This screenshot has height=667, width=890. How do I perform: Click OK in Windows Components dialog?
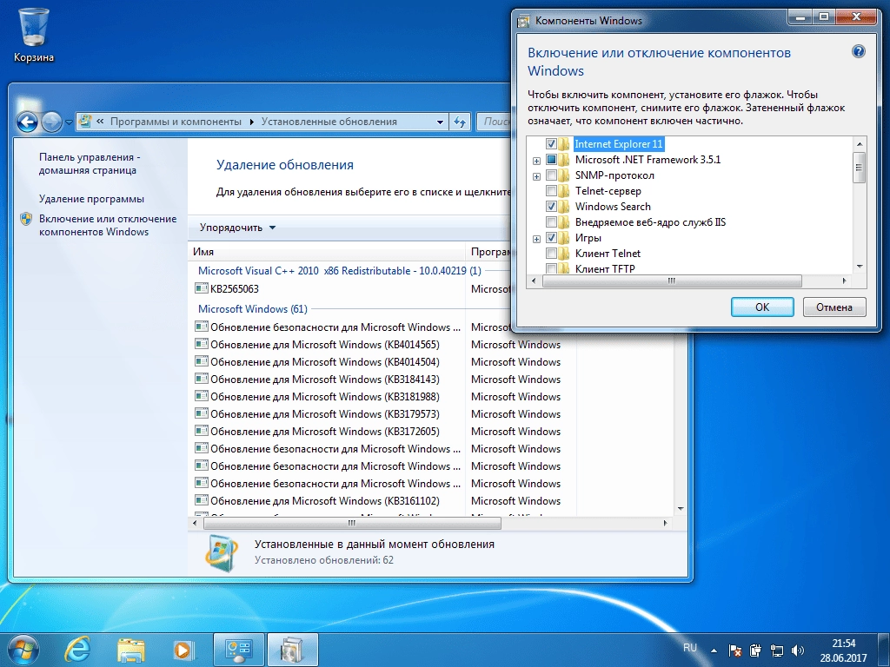pos(761,307)
